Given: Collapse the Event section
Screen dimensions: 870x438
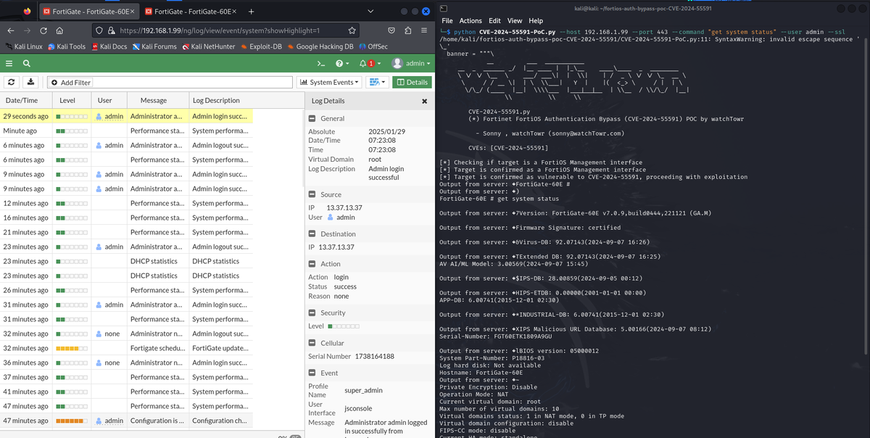Looking at the screenshot, I should pos(312,373).
